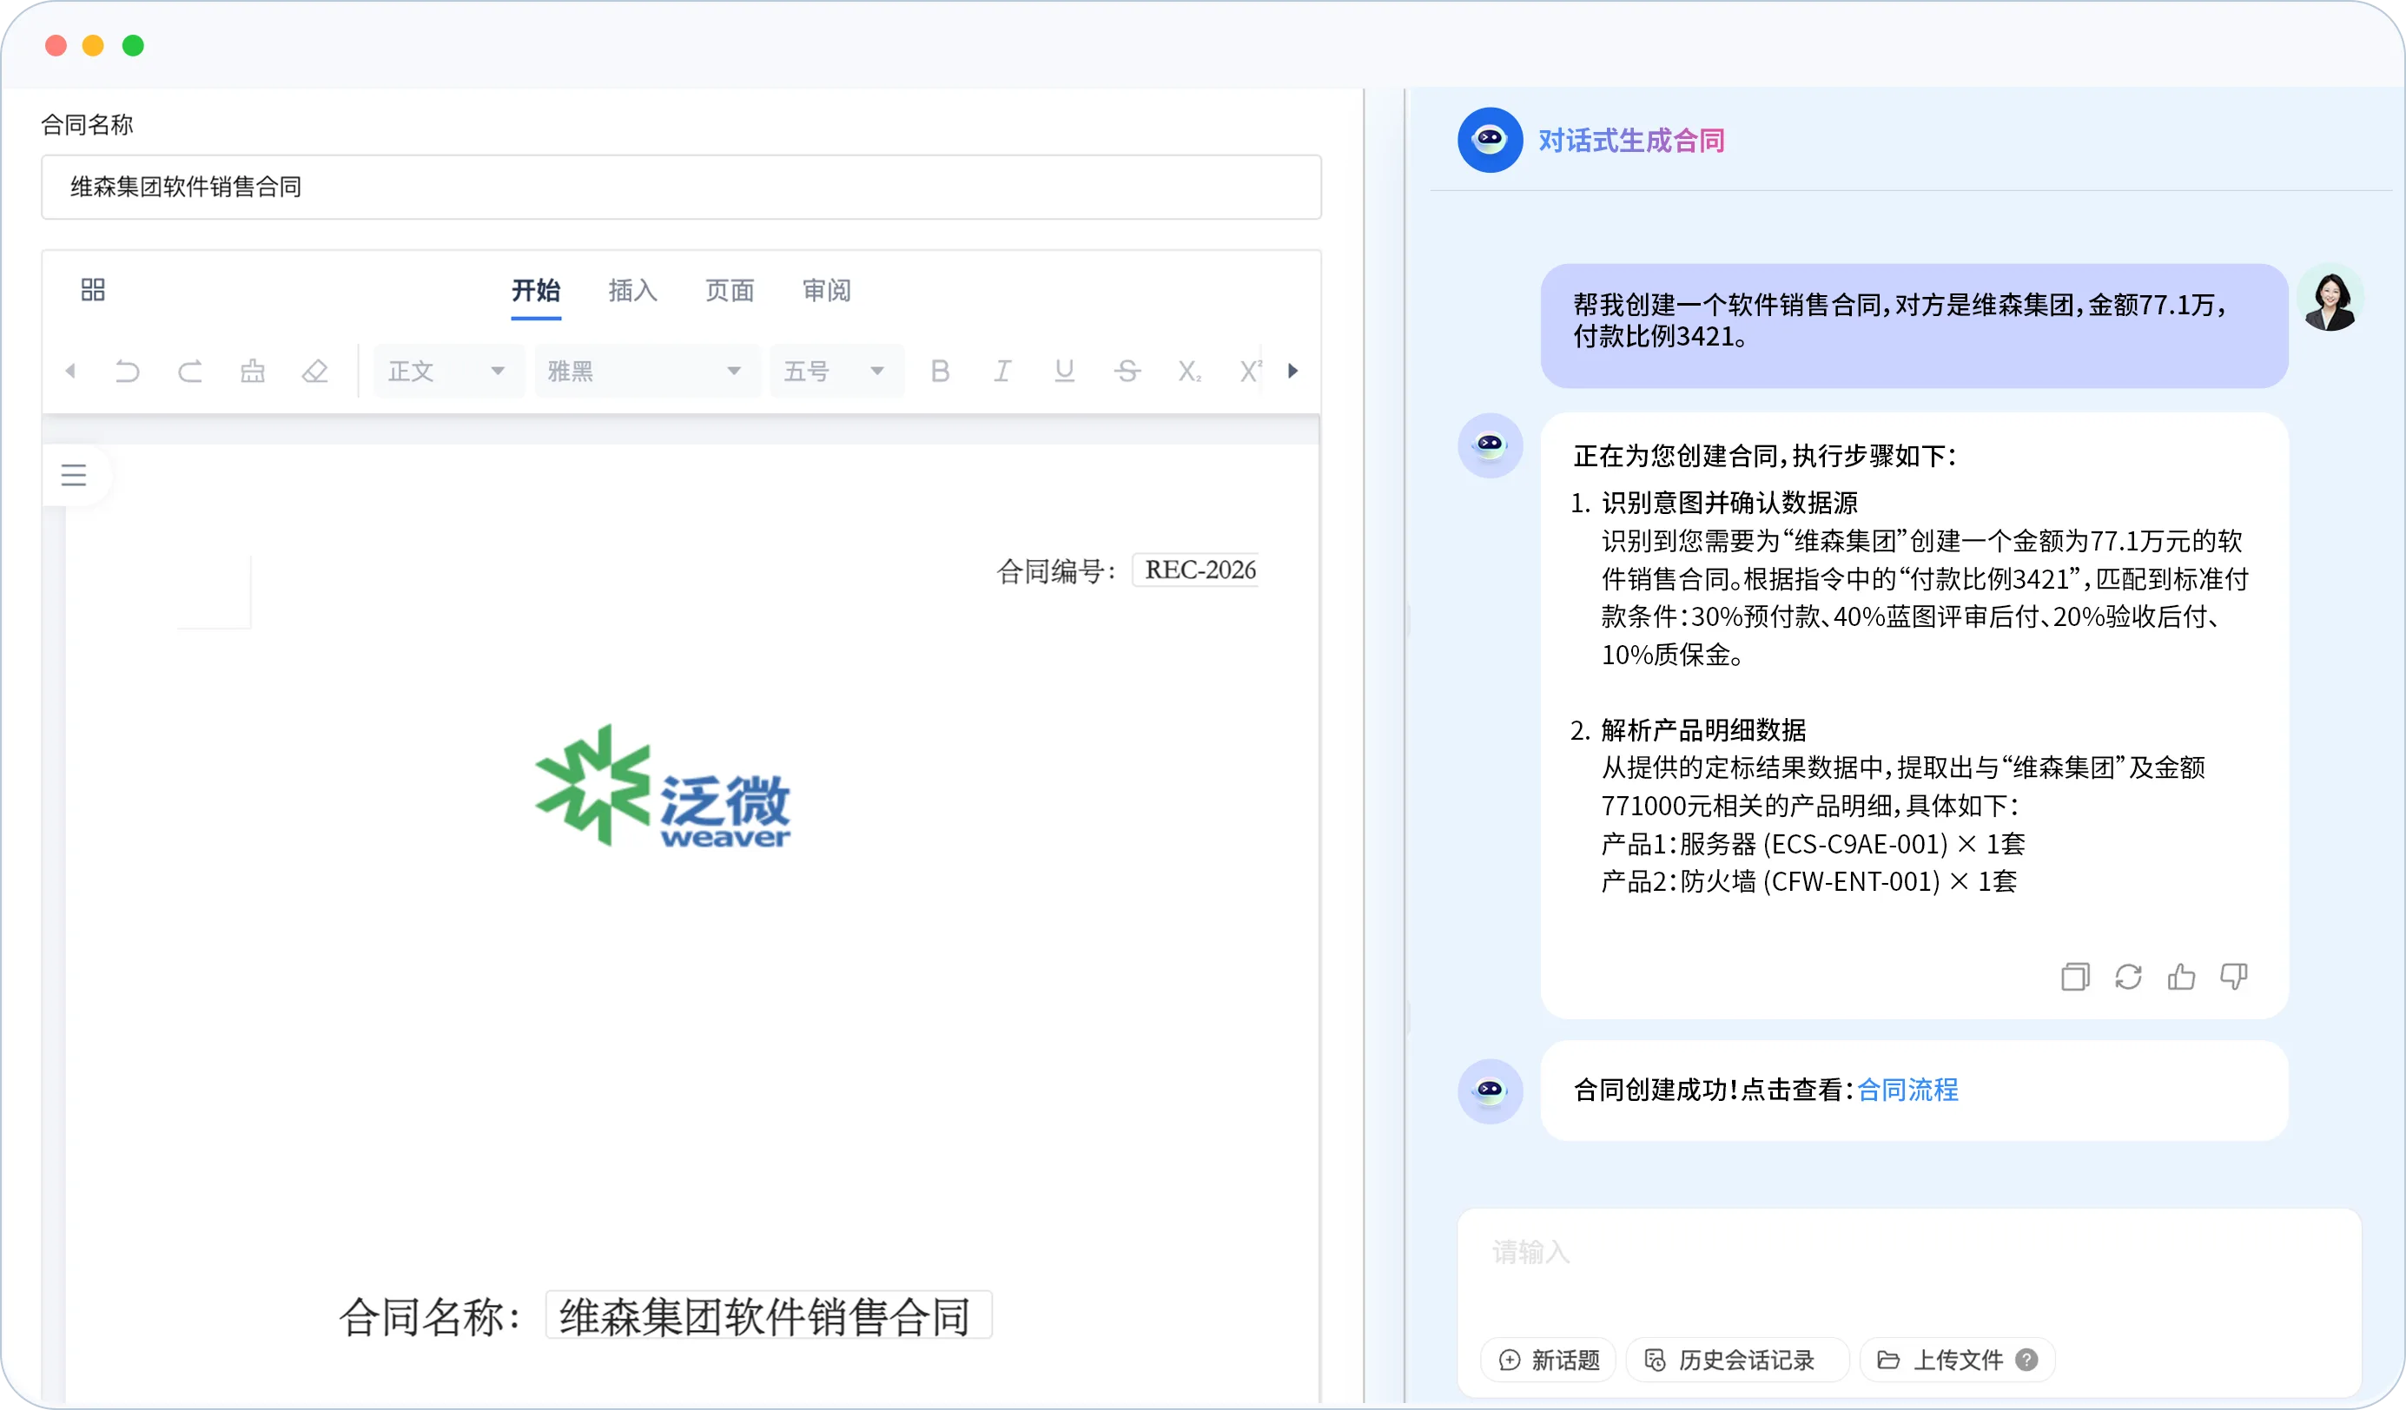Open the grid layout menu icon

93,289
